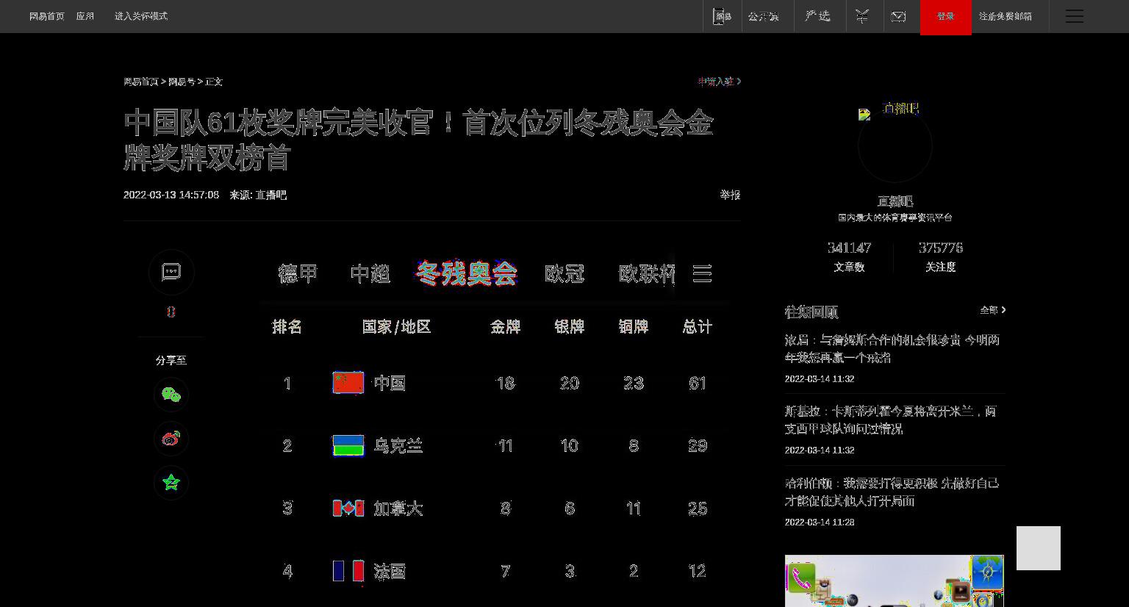
Task: Open 应用 in top bar
Action: tap(85, 16)
